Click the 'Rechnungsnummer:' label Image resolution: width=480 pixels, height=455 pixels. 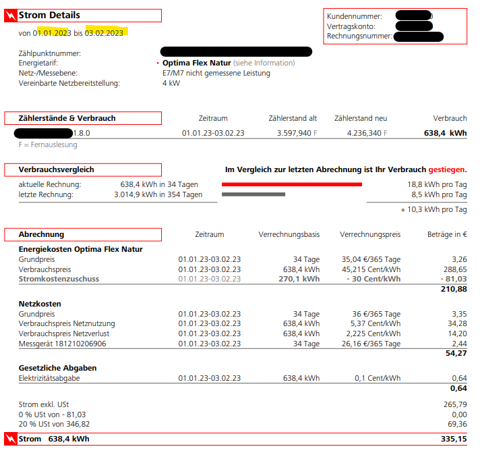359,36
